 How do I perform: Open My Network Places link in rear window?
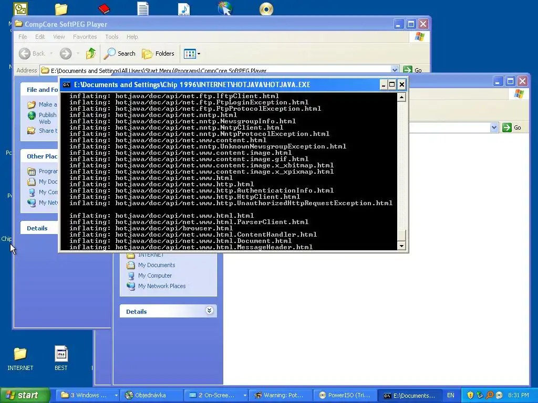tap(162, 286)
